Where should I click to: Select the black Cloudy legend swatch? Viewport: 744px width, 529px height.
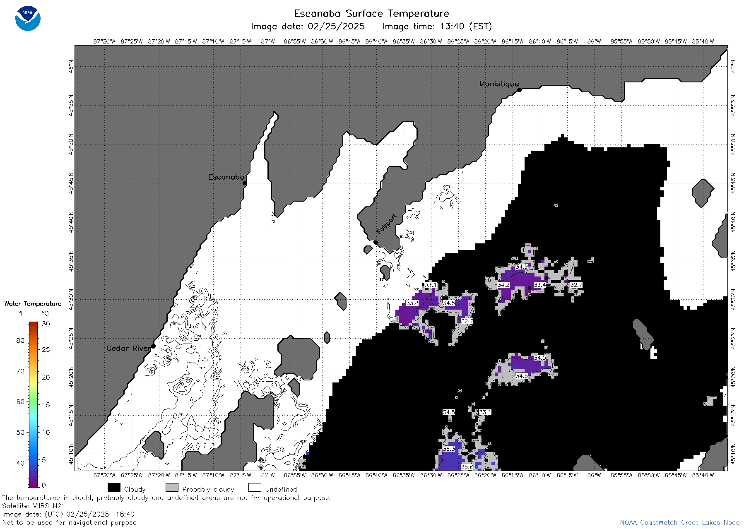(x=114, y=488)
